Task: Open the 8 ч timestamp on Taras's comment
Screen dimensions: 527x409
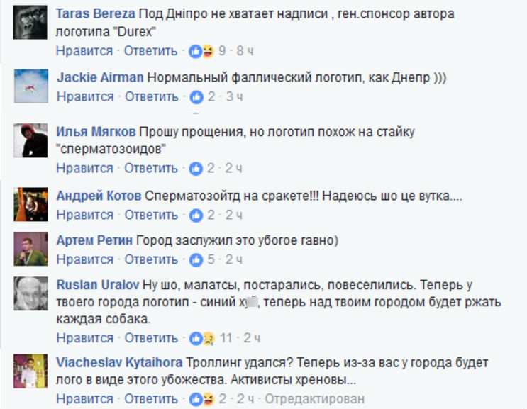Action: pyautogui.click(x=245, y=51)
